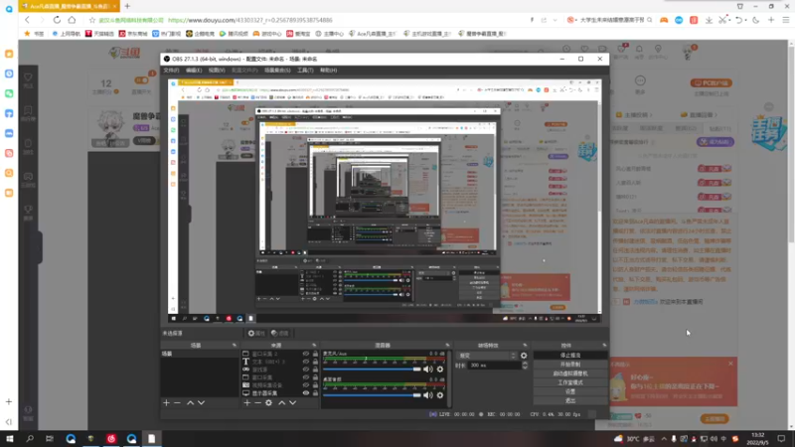
Task: Bookmark page with star icon in address bar
Action: click(x=91, y=20)
